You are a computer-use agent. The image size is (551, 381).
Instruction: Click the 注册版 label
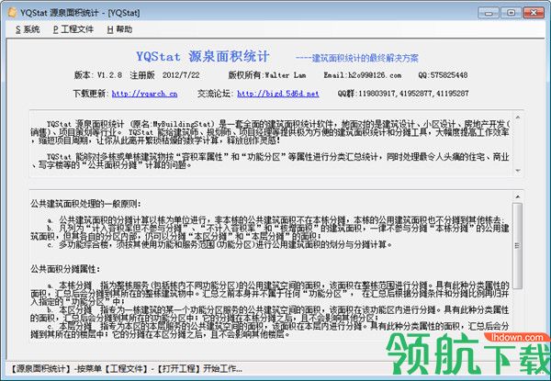142,74
